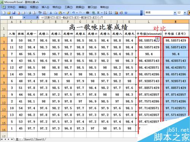Click the font name box showing 宋体
The height and width of the screenshot is (142, 190).
tap(159, 12)
